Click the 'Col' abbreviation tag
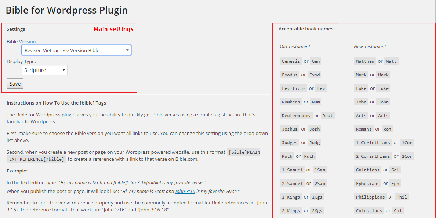Viewport: 436px width, 218px height. click(398, 211)
